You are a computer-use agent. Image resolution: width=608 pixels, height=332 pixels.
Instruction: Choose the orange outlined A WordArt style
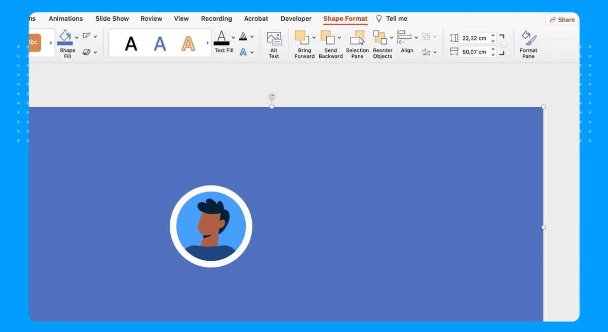coord(188,43)
